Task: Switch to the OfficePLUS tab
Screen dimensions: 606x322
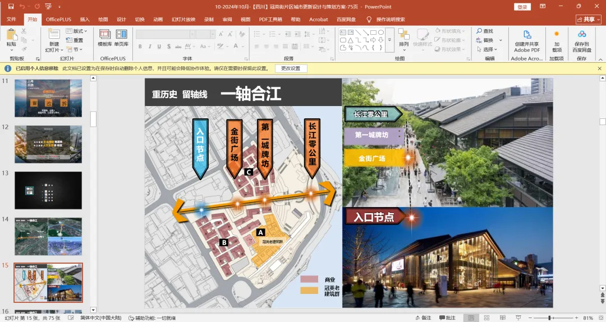Action: click(x=58, y=19)
